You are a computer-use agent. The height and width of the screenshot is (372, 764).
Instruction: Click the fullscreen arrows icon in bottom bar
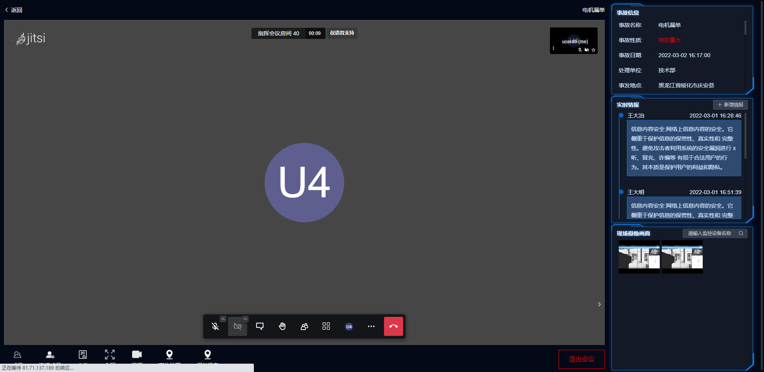pyautogui.click(x=110, y=355)
